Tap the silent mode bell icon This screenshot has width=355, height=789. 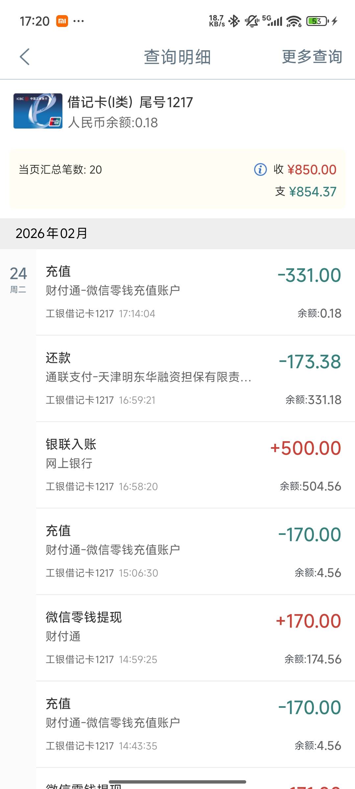pos(251,21)
